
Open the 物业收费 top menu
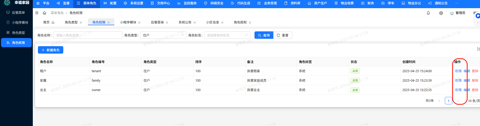[344, 3]
